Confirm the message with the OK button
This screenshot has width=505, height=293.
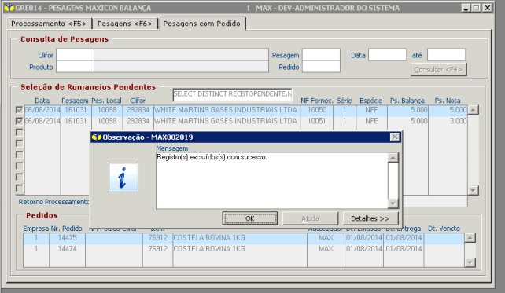pos(250,218)
